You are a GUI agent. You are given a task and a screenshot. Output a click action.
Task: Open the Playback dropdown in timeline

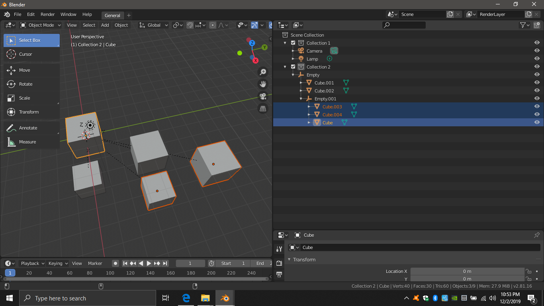32,263
